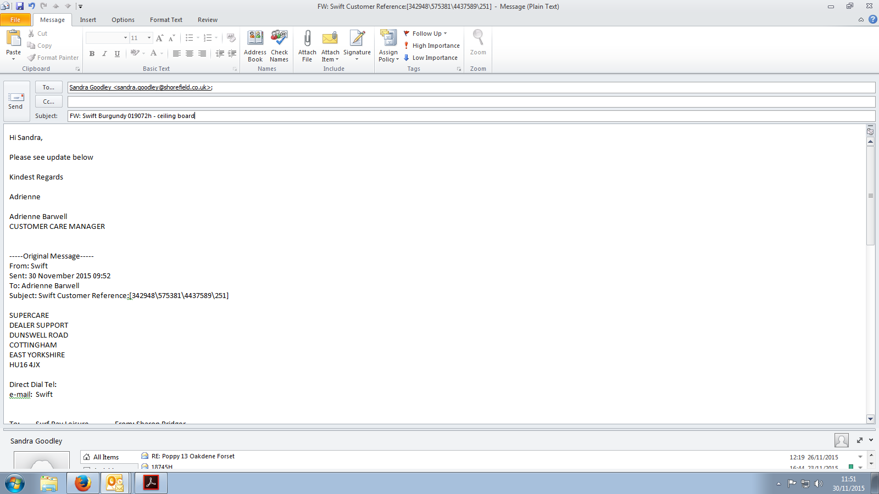Open the Tags dialog launcher
This screenshot has width=879, height=494.
point(459,69)
